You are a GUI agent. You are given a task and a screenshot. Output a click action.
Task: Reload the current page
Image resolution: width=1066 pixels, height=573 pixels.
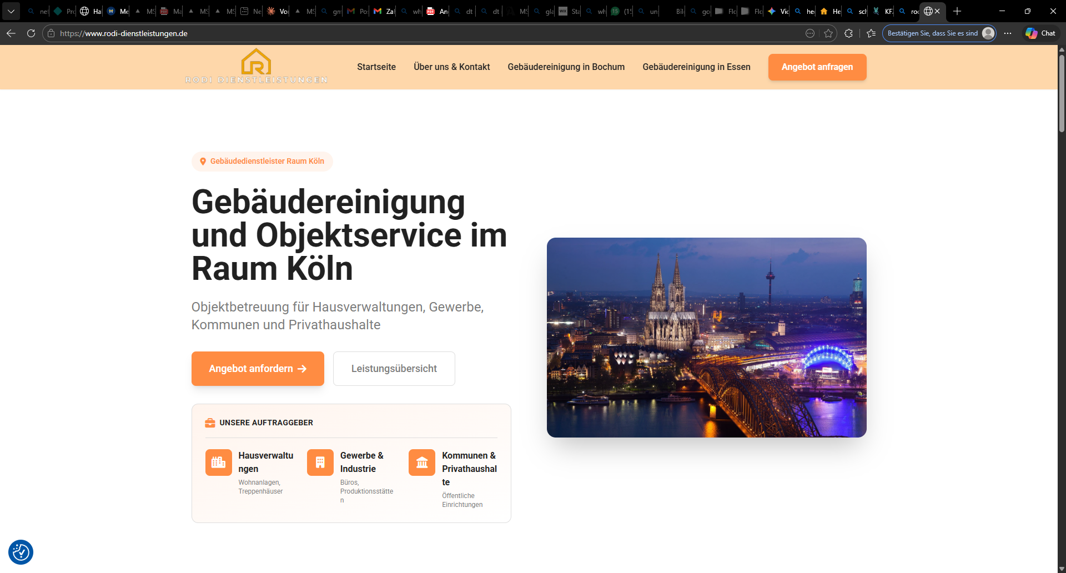[31, 33]
